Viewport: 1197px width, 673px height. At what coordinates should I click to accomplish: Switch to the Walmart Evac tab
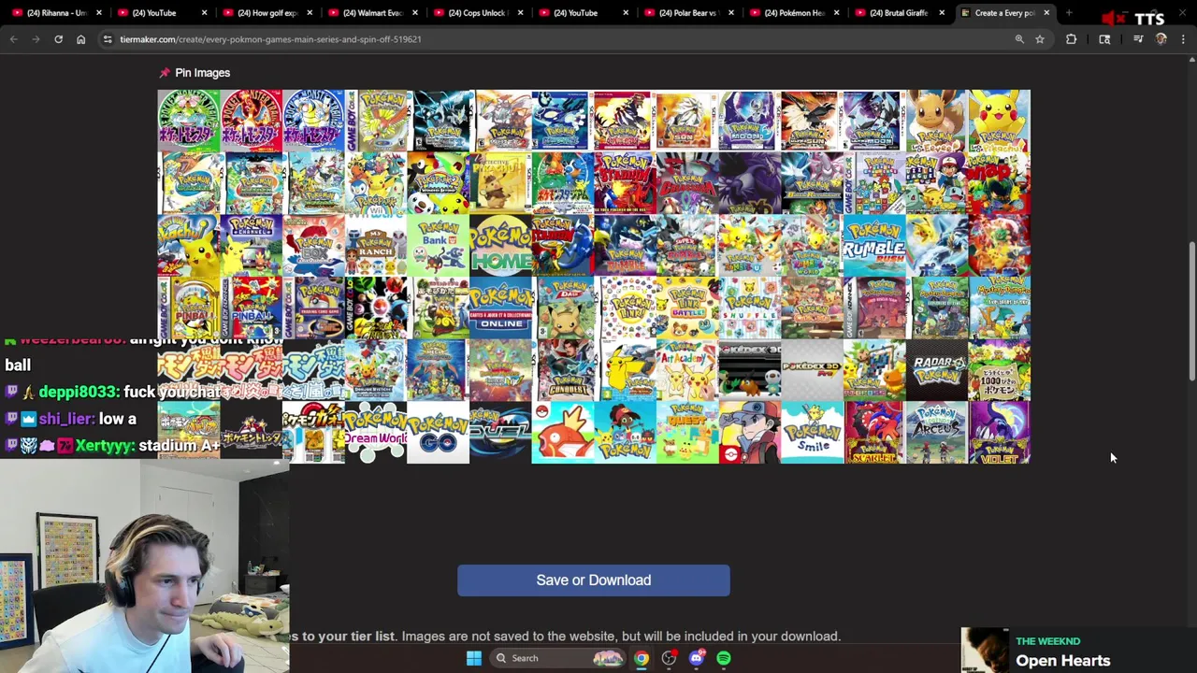373,13
